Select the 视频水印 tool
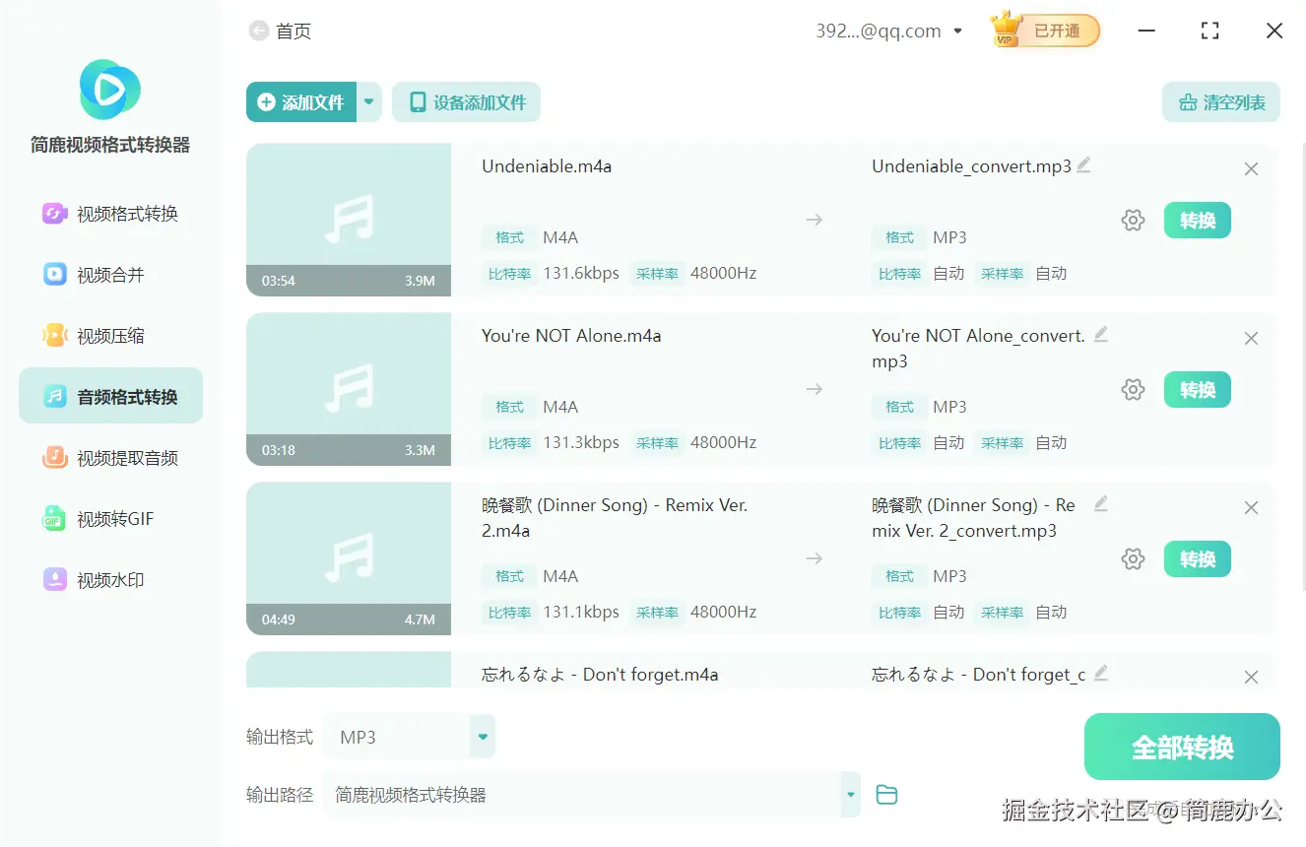Viewport: 1306px width, 847px height. pos(109,579)
